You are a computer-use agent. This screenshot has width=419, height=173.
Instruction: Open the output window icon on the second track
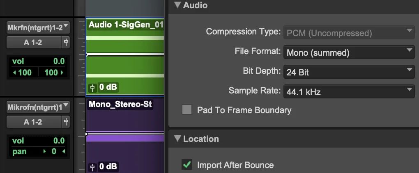point(66,122)
